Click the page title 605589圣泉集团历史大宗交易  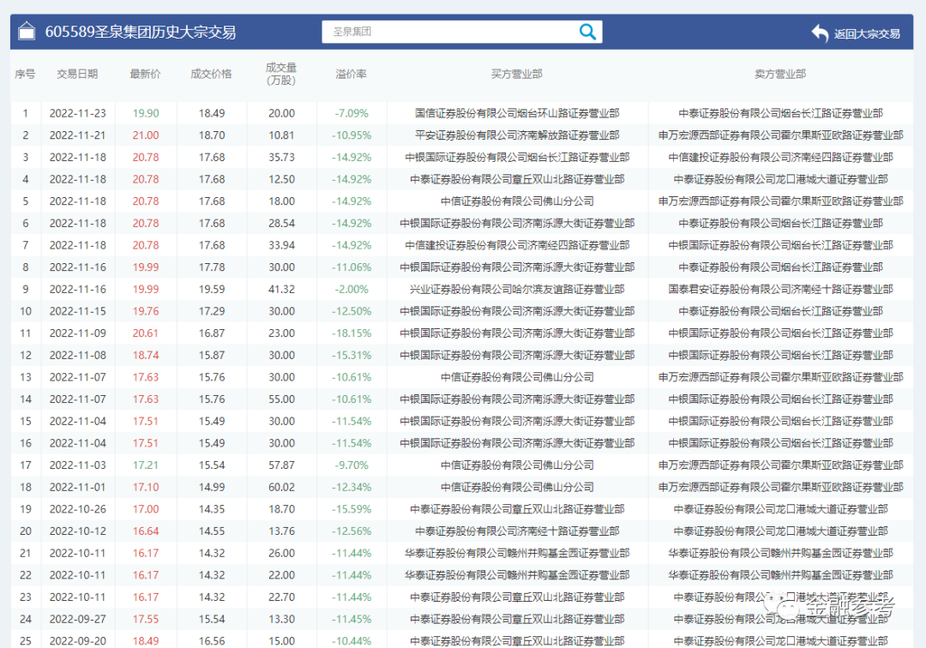(141, 32)
